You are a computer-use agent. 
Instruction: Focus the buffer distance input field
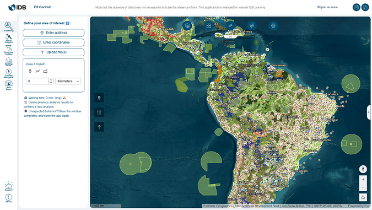click(x=37, y=81)
